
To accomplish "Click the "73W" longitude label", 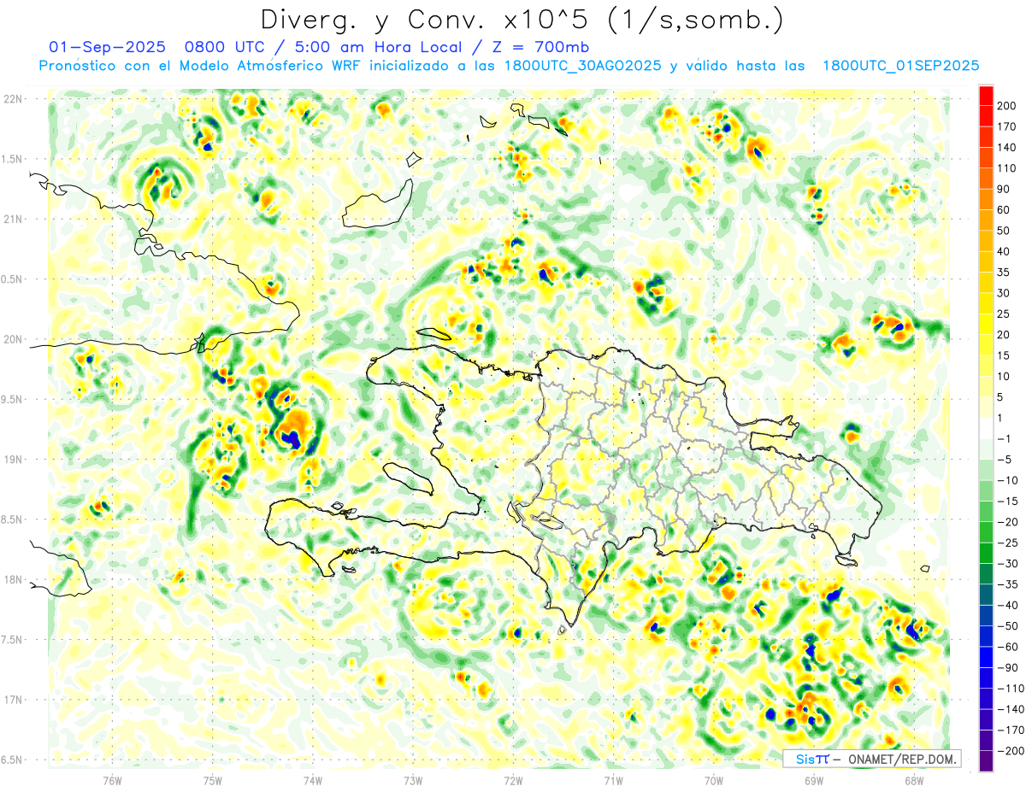I will pos(413,780).
